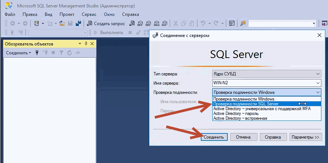Image resolution: width=328 pixels, height=163 pixels.
Task: Click the Stop query square icon
Action: pyautogui.click(x=130, y=33)
